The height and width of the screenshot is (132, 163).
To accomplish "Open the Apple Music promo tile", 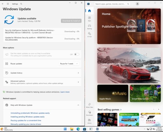I will point(113,93).
